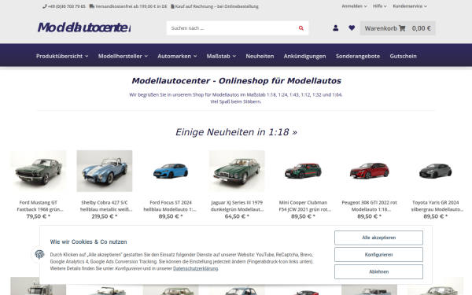Click the Versandkostenfrei ab 199,00 € text
This screenshot has height=295, width=472.
(131, 6)
